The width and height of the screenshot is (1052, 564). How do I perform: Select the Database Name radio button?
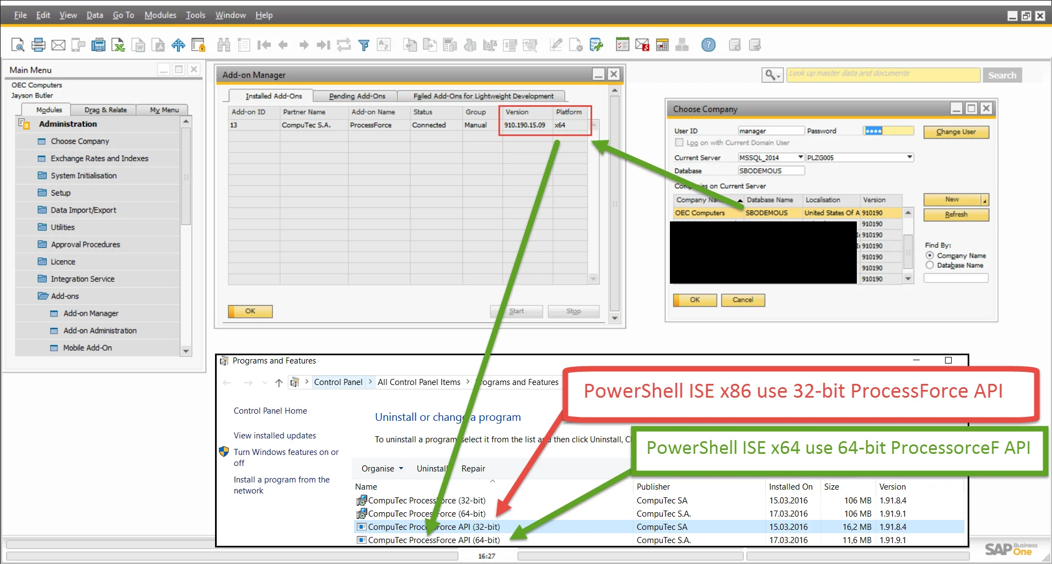pos(930,265)
